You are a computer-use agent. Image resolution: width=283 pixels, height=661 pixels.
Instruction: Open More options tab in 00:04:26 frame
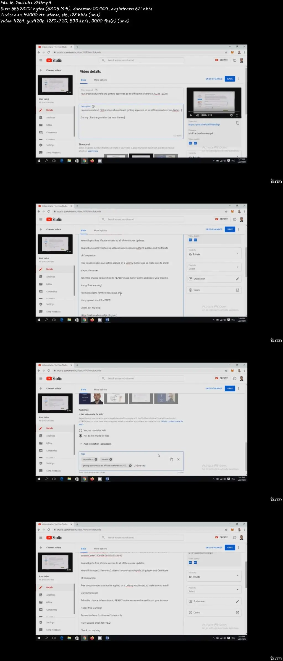pos(101,230)
